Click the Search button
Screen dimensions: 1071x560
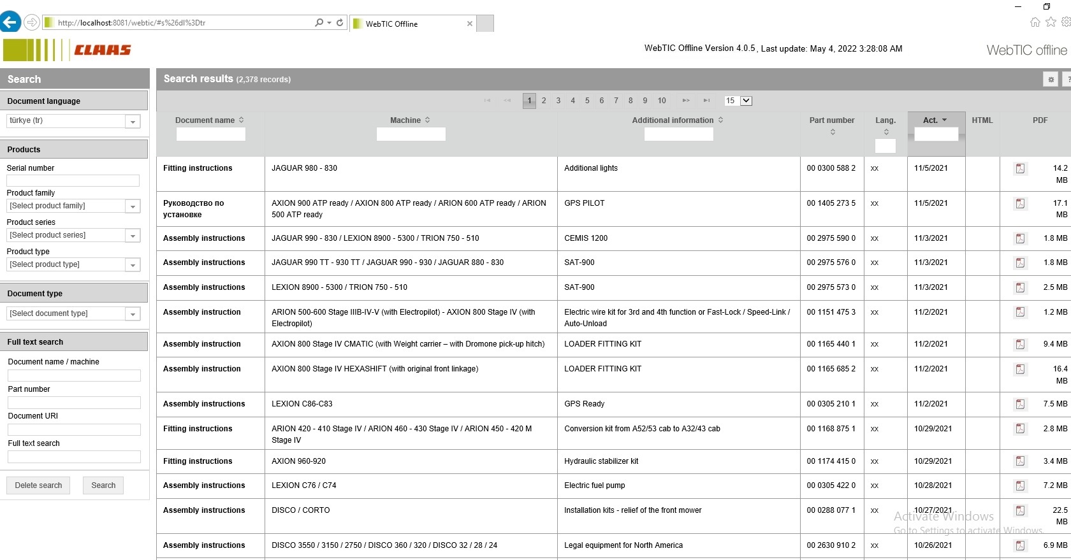(103, 485)
